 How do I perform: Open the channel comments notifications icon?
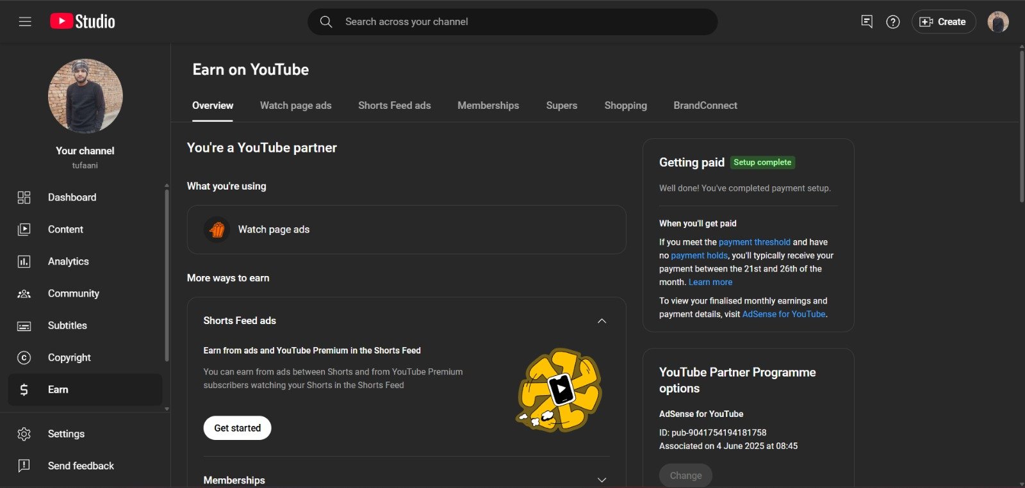point(867,22)
